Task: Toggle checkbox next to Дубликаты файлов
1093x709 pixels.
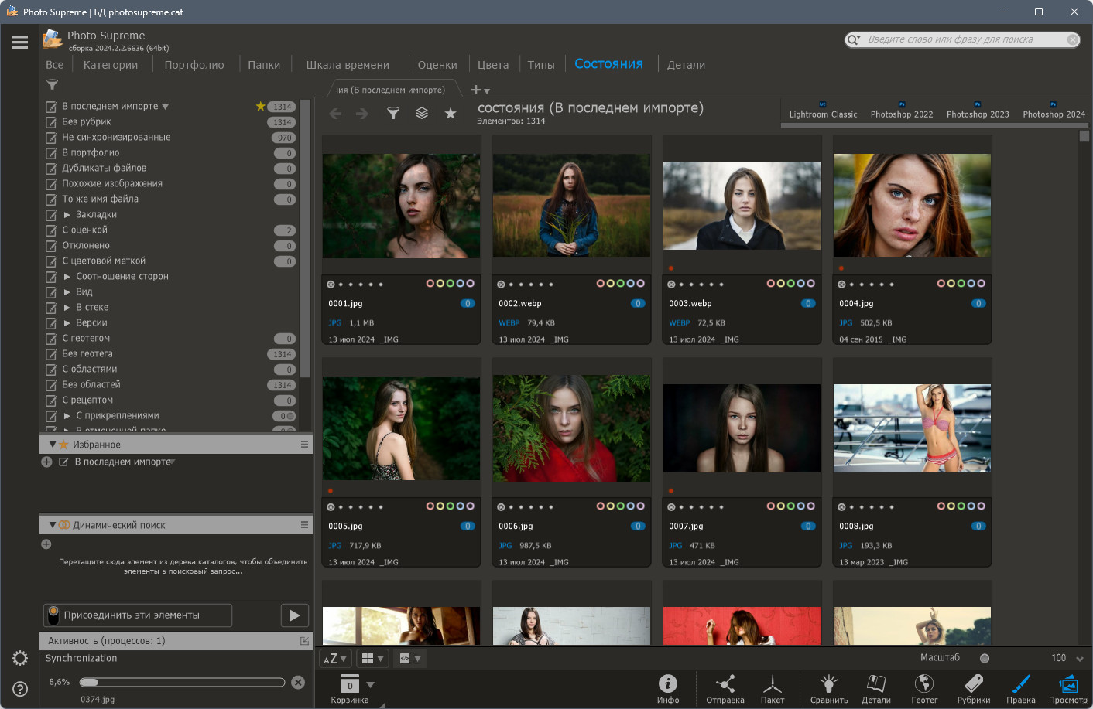Action: tap(51, 169)
